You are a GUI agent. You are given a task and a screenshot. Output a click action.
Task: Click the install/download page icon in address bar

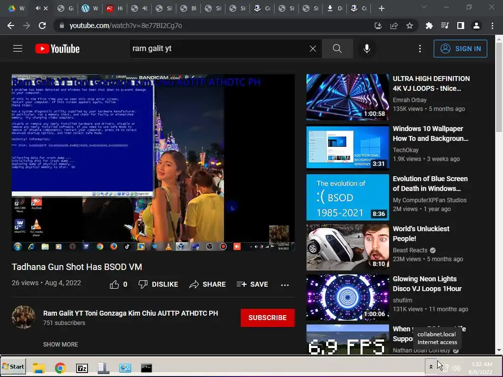pos(378,26)
